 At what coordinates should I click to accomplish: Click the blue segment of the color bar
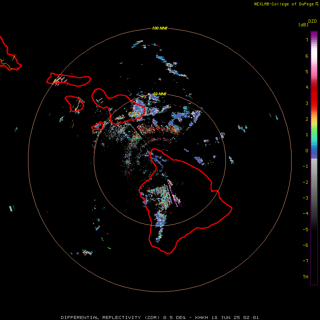tap(314, 153)
